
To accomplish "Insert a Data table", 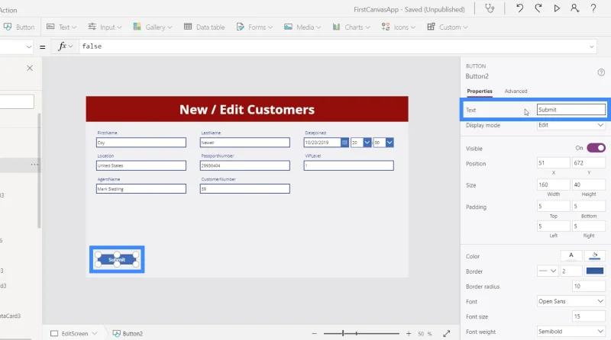I will tap(204, 27).
